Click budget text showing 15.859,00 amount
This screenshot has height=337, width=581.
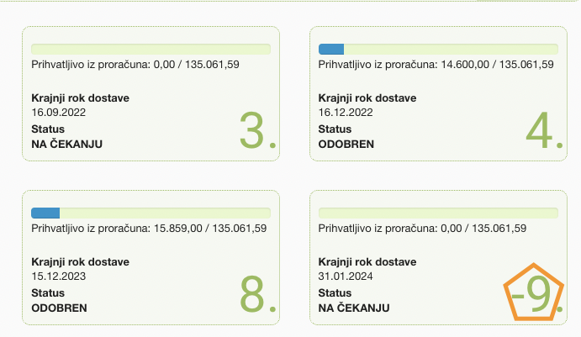tap(149, 228)
